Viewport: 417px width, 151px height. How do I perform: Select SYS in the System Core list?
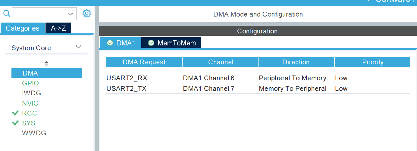(x=29, y=123)
